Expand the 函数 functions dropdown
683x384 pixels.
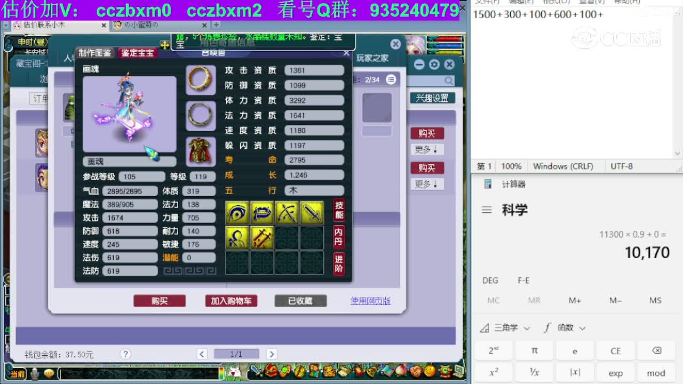[x=565, y=328]
